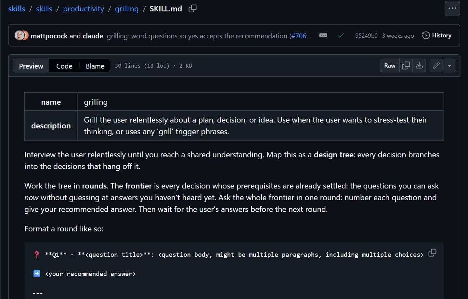Open the Raw file view

390,66
